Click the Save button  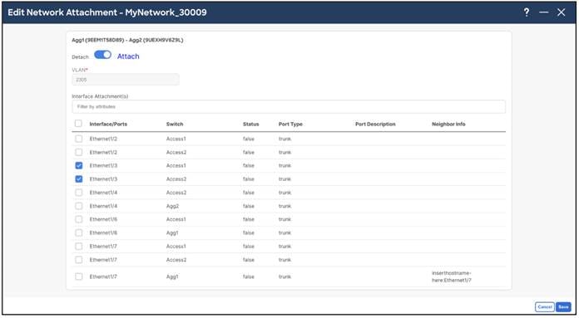(563, 306)
